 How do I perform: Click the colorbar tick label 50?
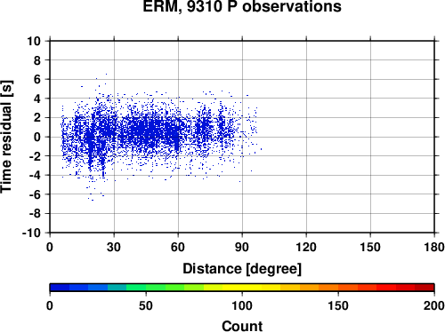(x=146, y=305)
